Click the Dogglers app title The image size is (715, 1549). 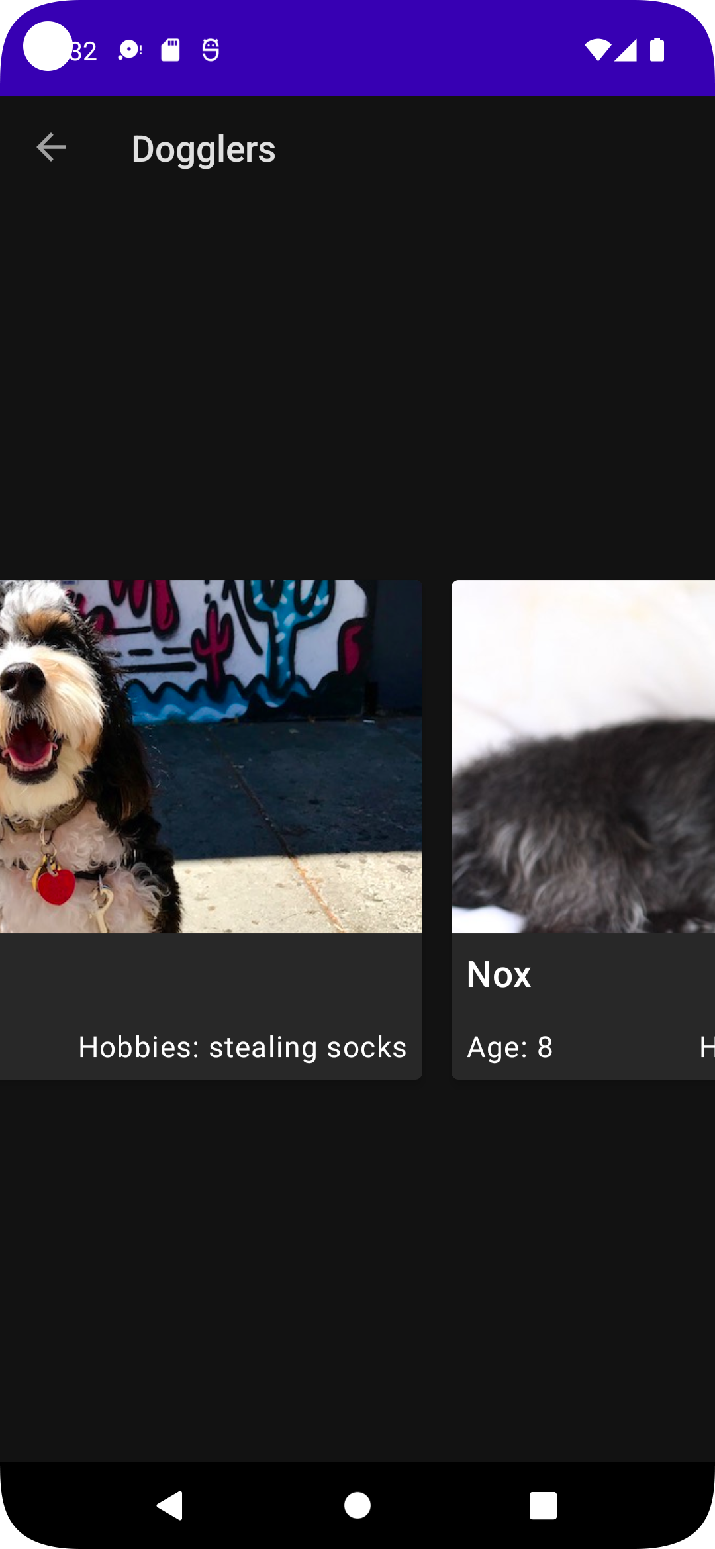(x=203, y=150)
